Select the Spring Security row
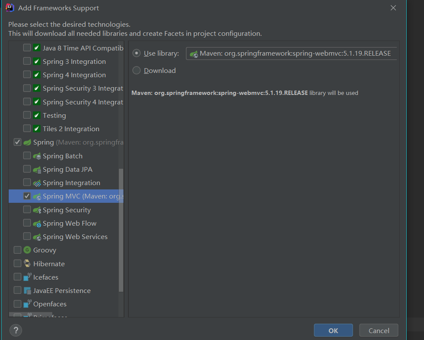The width and height of the screenshot is (424, 340). click(66, 210)
